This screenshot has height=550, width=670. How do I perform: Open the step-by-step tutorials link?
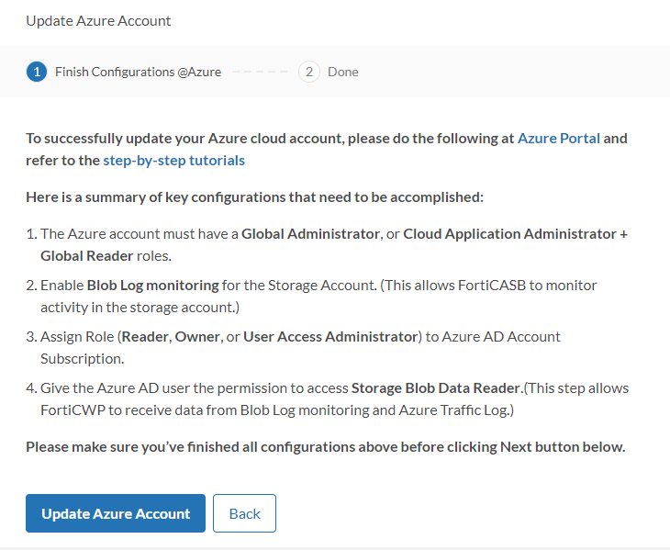pyautogui.click(x=173, y=160)
